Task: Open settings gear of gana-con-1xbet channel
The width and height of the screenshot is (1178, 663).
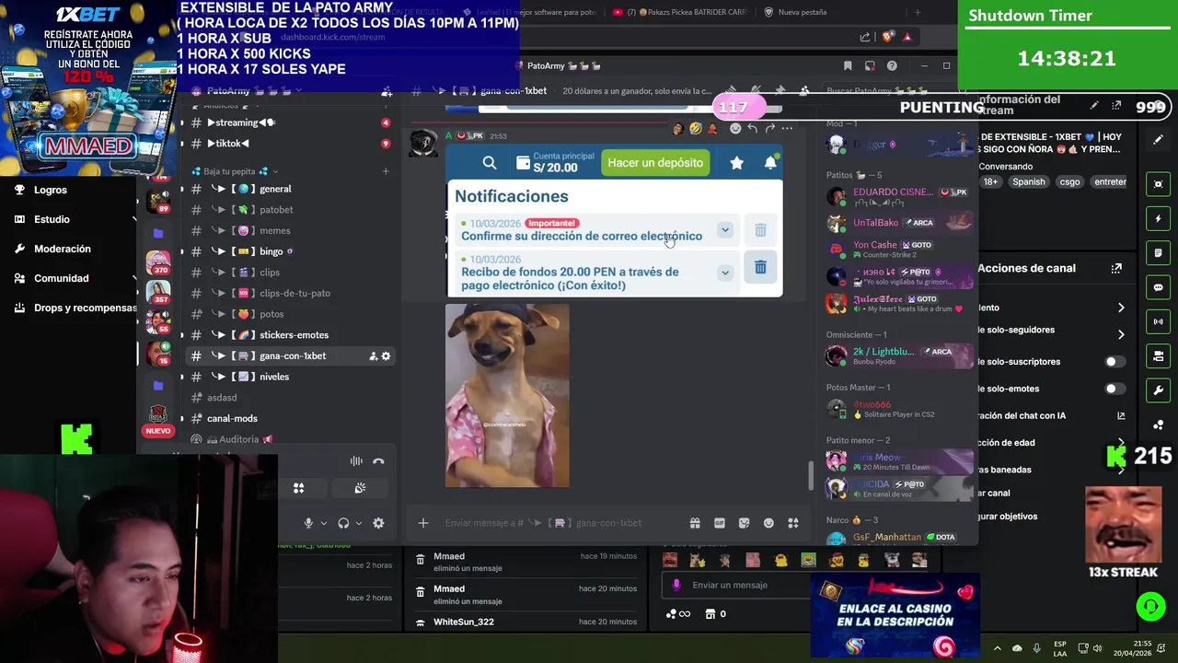Action: tap(386, 355)
